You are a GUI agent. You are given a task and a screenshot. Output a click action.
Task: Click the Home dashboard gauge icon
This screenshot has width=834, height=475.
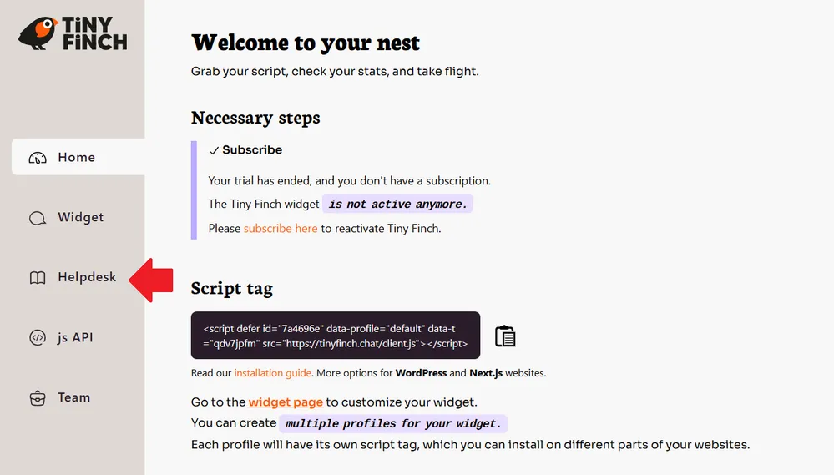(x=38, y=158)
